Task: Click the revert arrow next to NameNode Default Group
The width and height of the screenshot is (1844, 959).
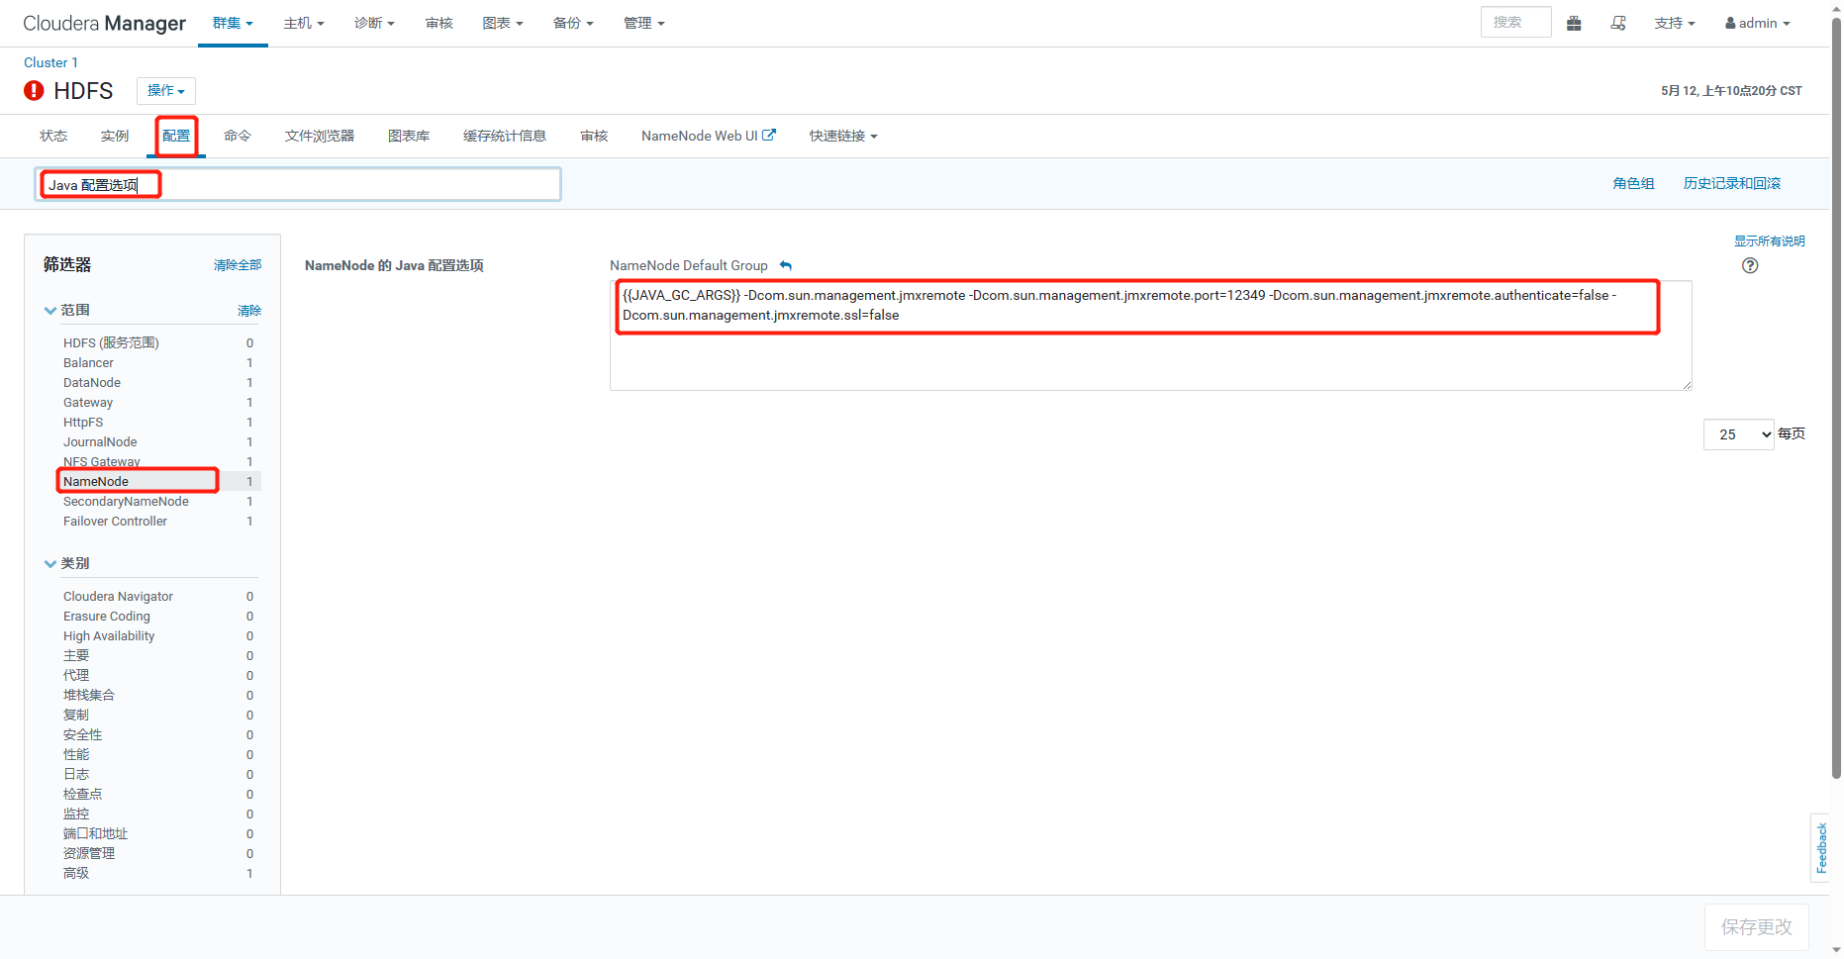Action: click(x=786, y=265)
